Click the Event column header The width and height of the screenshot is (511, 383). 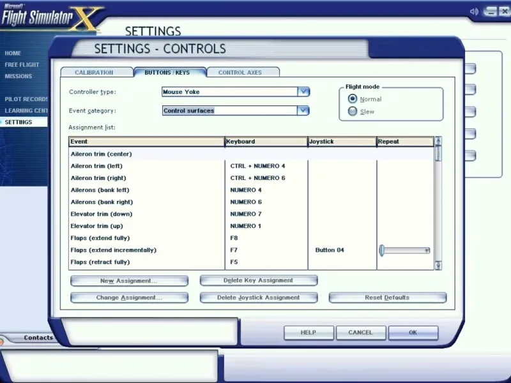pyautogui.click(x=147, y=142)
